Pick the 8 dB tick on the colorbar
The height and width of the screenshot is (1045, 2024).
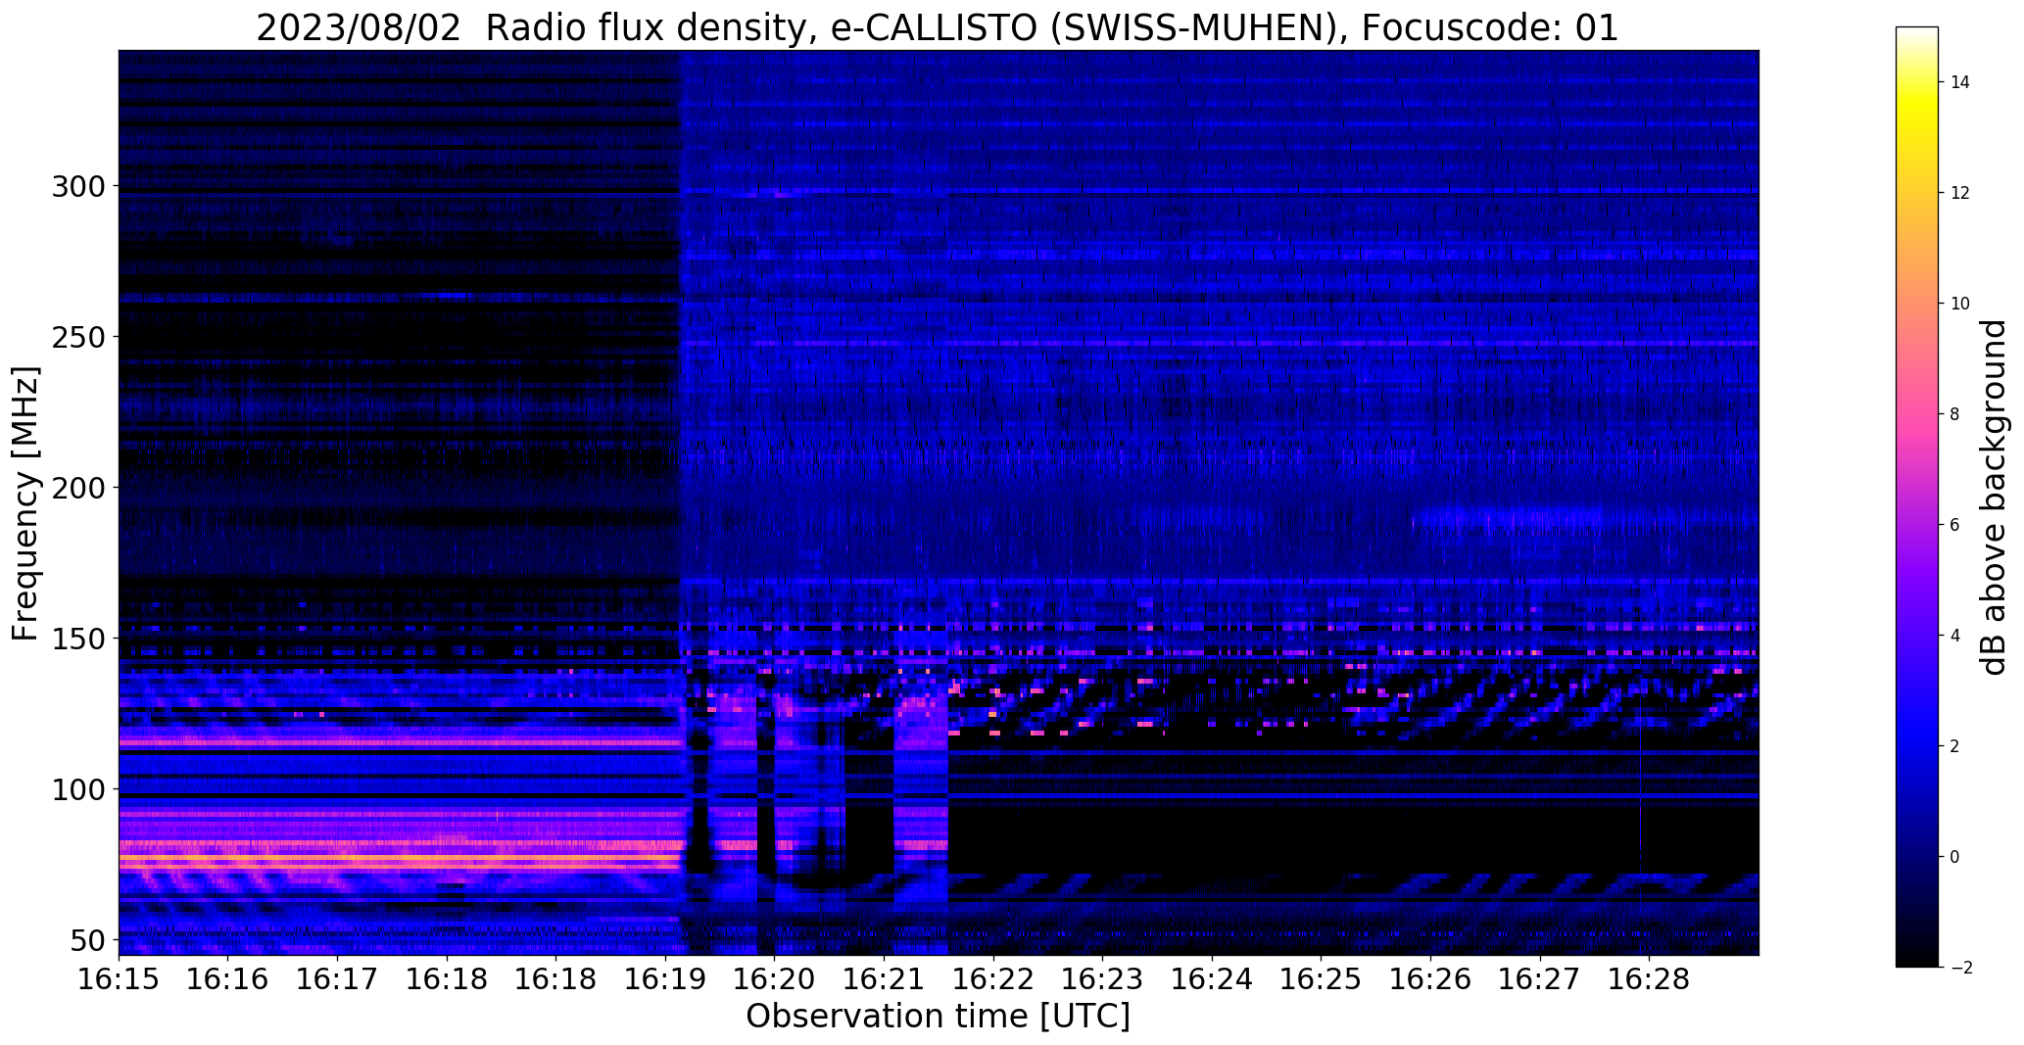coord(1955,414)
